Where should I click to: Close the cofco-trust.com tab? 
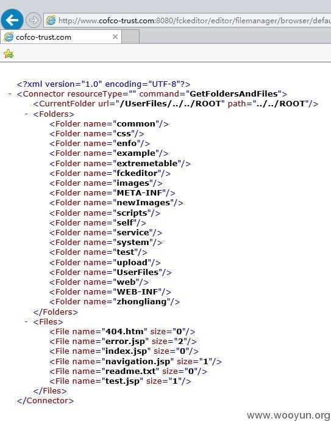click(115, 37)
